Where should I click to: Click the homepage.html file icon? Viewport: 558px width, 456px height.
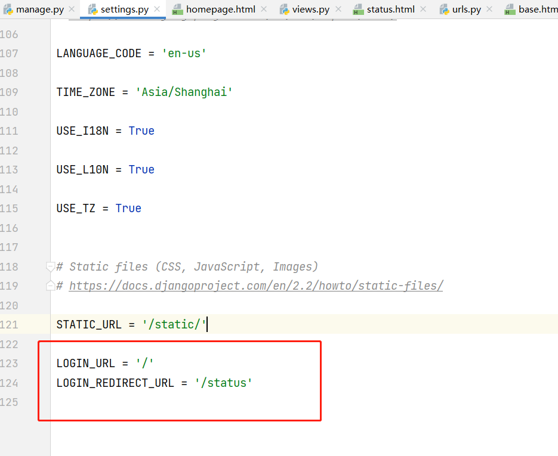click(x=177, y=10)
